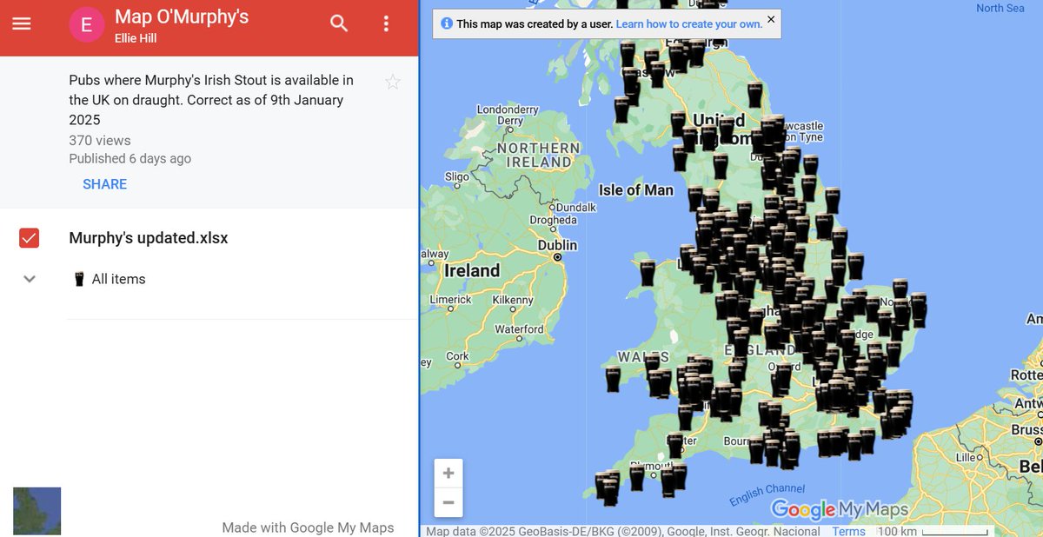This screenshot has height=537, width=1043.
Task: Open the three-dot more options menu
Action: (386, 23)
